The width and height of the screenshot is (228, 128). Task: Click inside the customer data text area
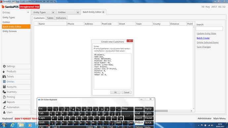[112, 71]
